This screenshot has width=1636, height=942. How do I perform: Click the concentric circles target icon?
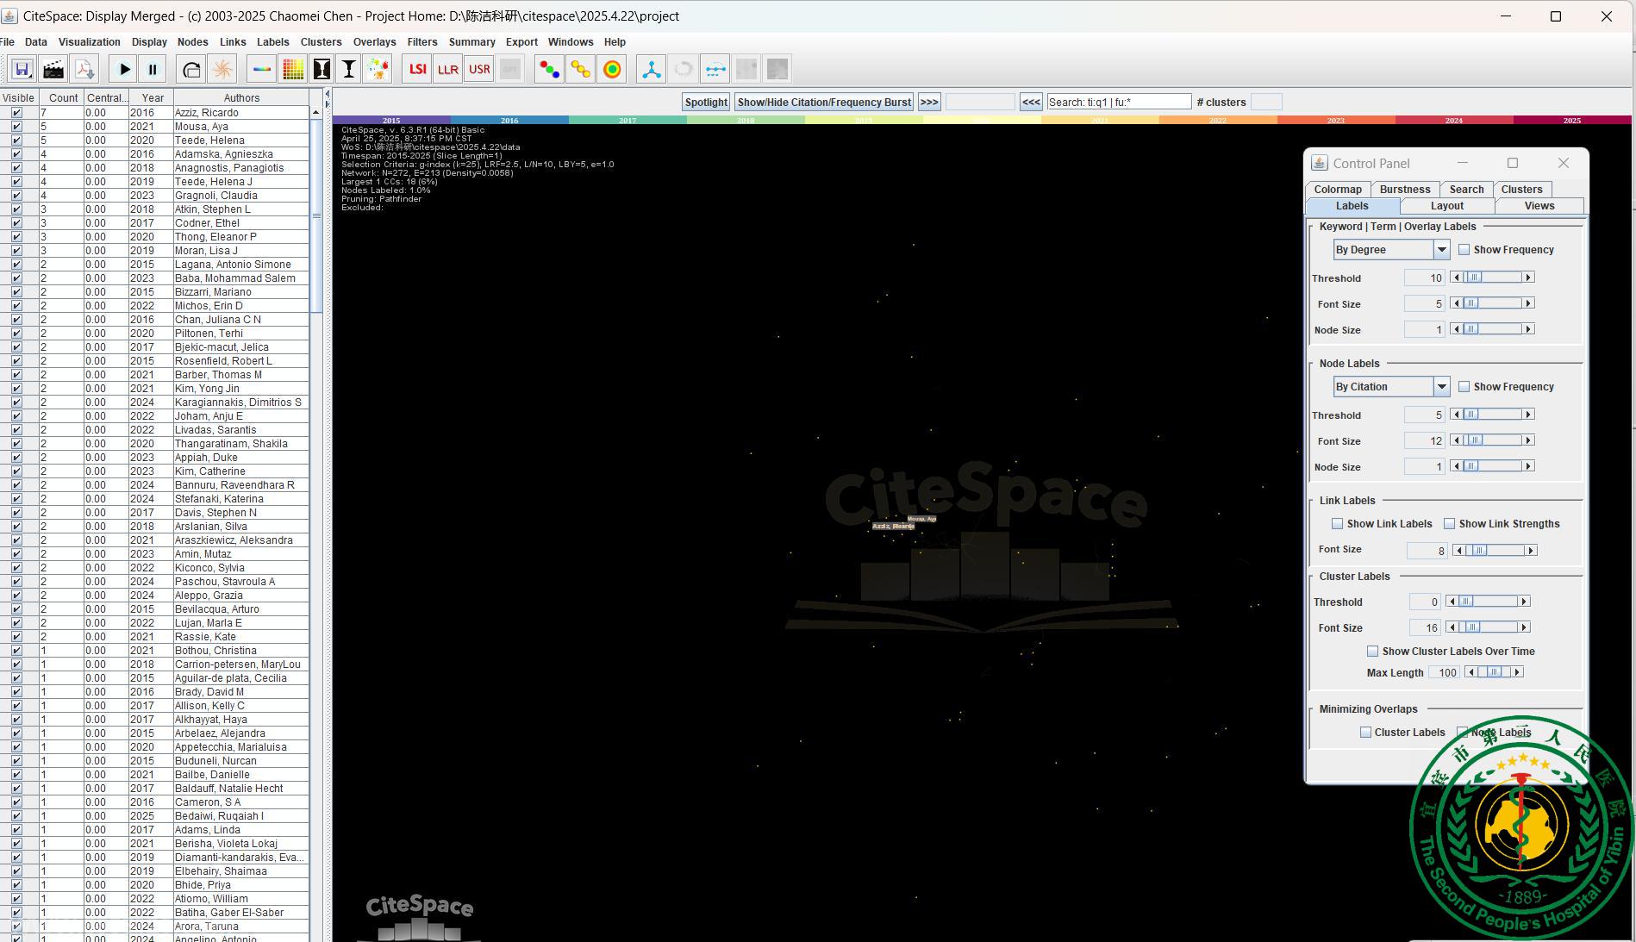point(612,69)
